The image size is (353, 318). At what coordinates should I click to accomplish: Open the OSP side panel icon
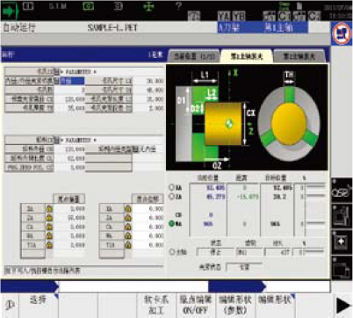coord(342,190)
